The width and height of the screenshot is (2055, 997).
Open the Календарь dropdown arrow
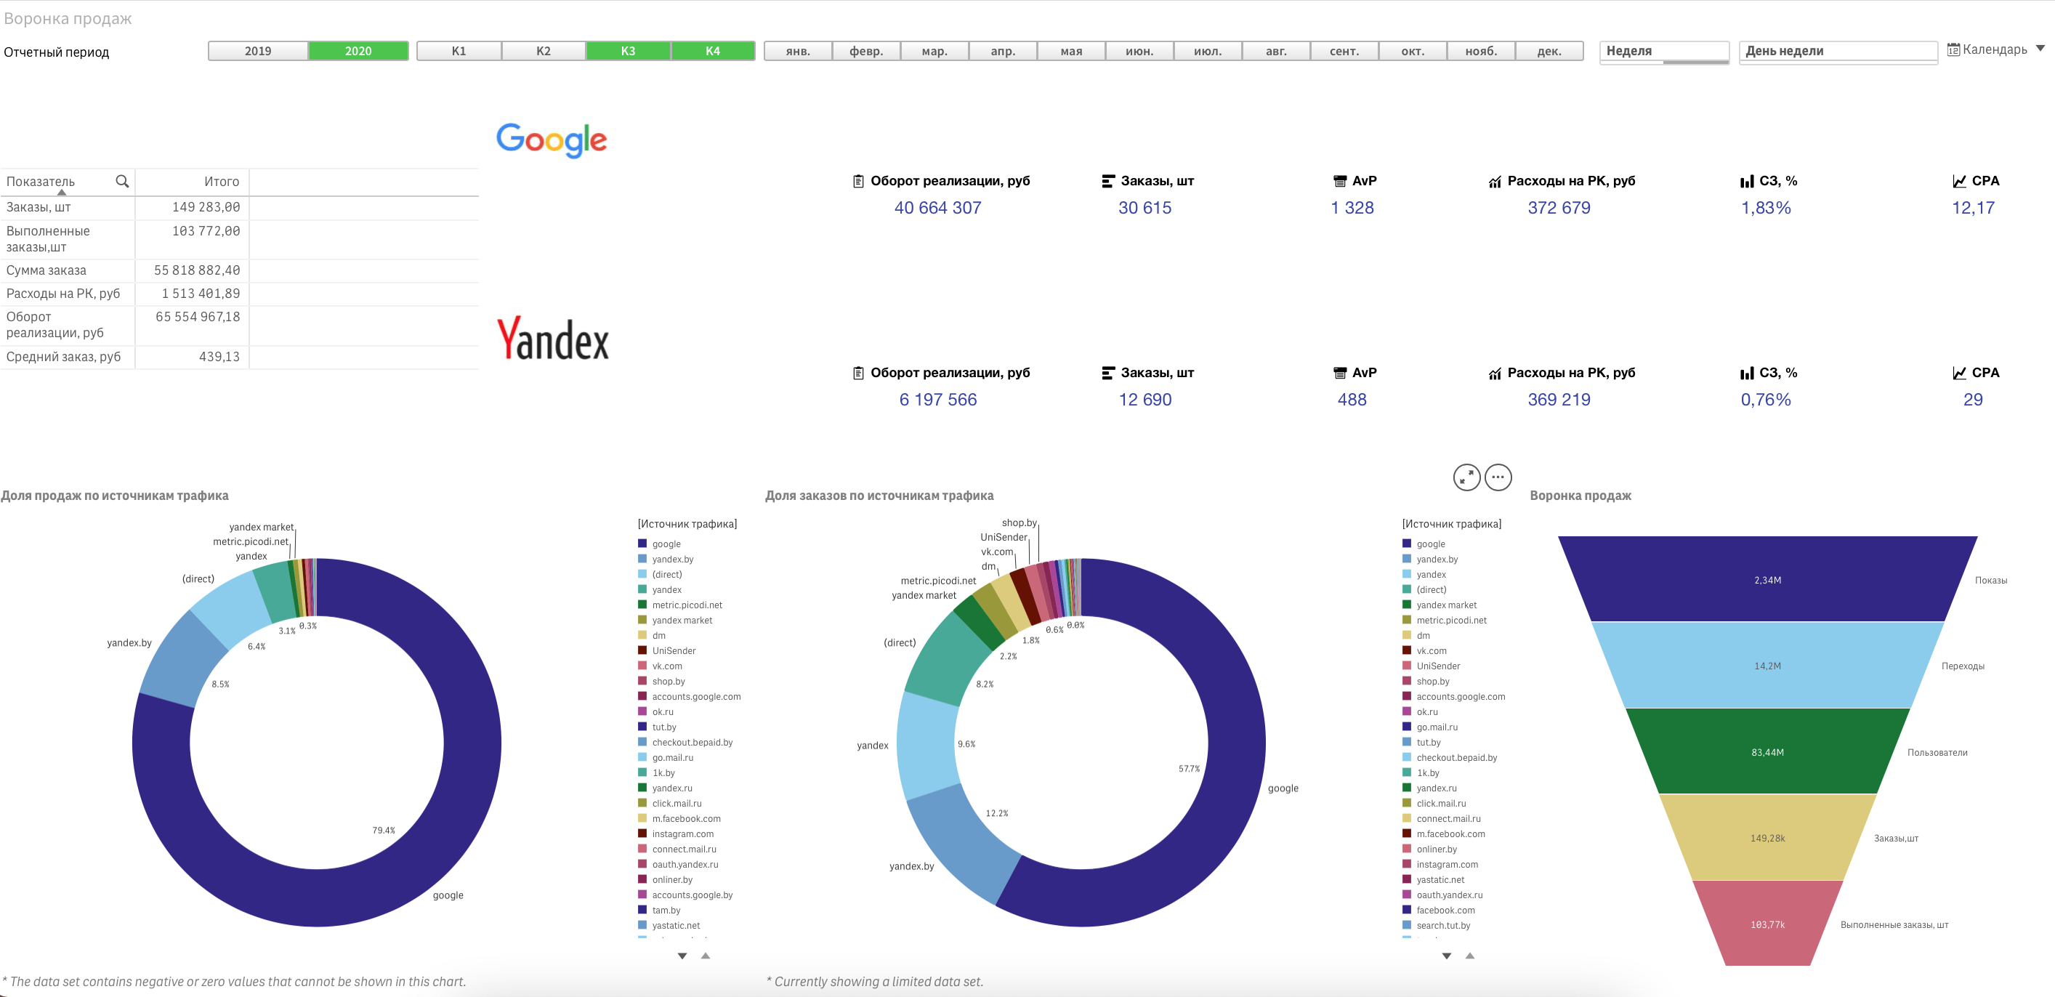pos(2039,50)
